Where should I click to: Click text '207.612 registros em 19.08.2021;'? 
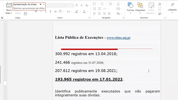(86, 71)
